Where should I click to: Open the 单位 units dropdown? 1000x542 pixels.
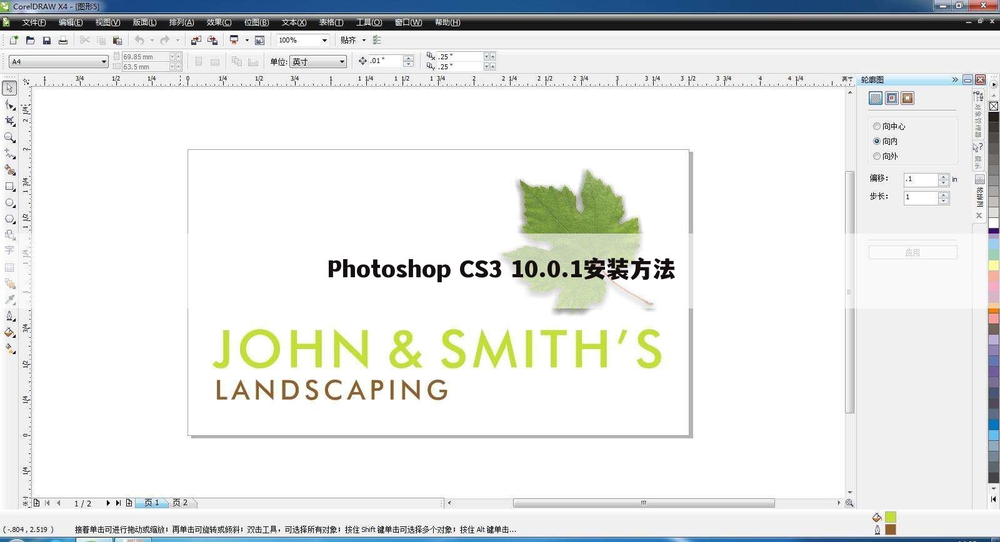[x=342, y=61]
